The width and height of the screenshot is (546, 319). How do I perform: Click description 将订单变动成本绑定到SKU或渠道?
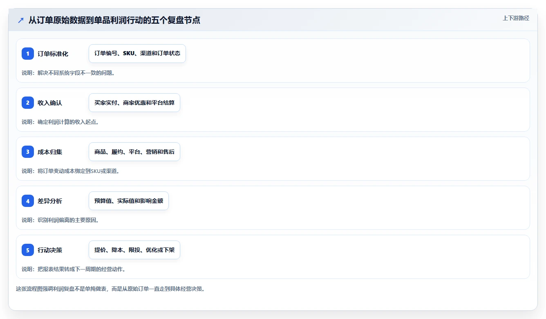71,171
